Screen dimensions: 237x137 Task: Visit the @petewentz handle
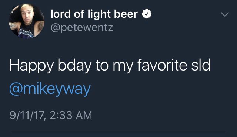tap(82, 28)
